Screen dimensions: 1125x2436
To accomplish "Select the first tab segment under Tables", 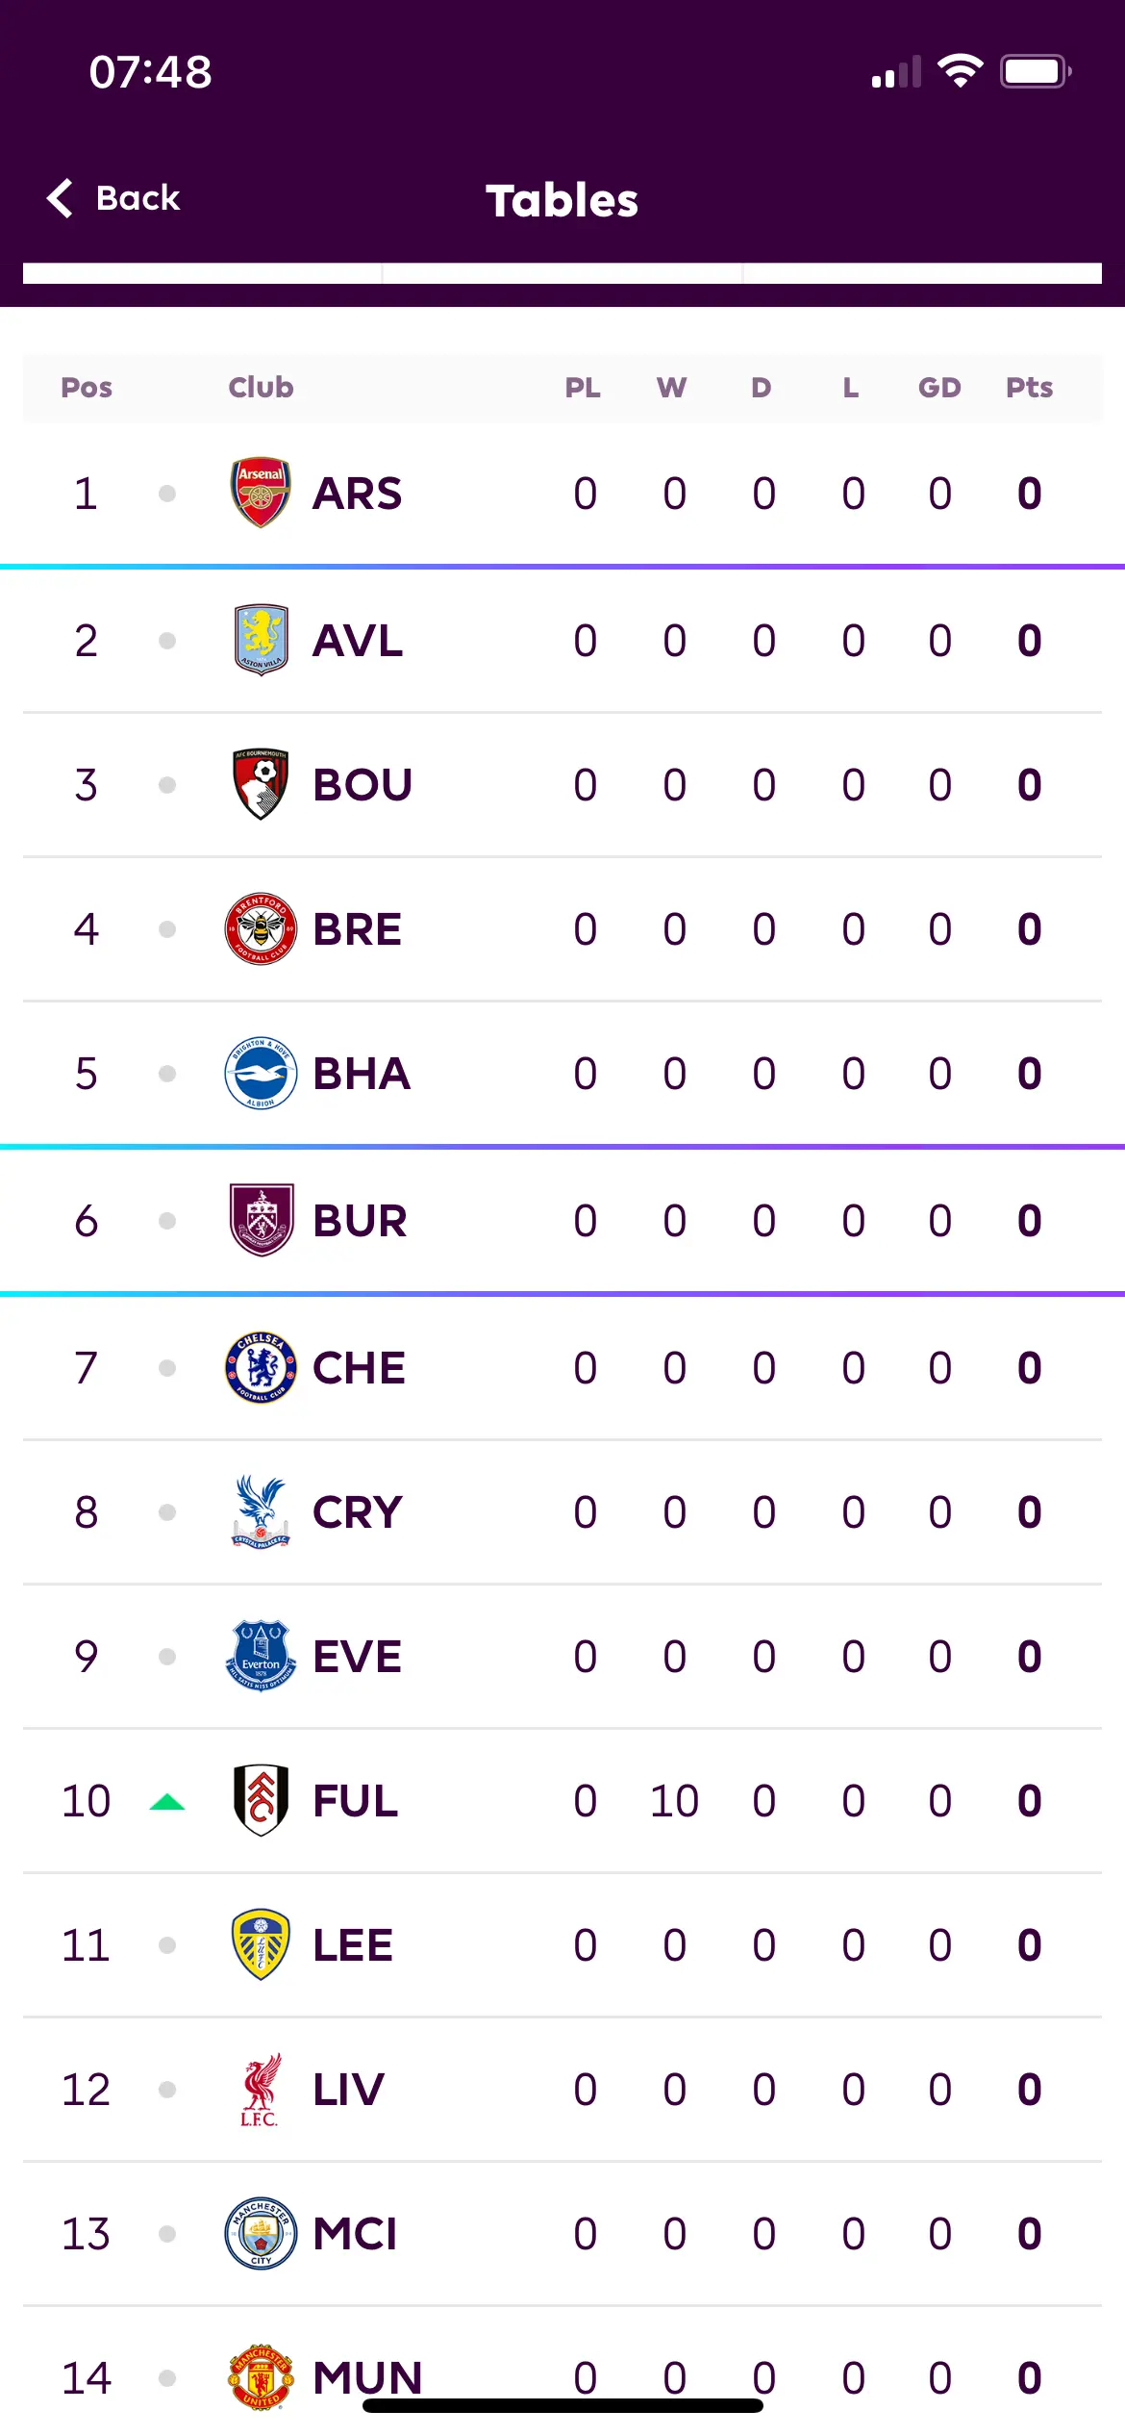I will tap(202, 273).
